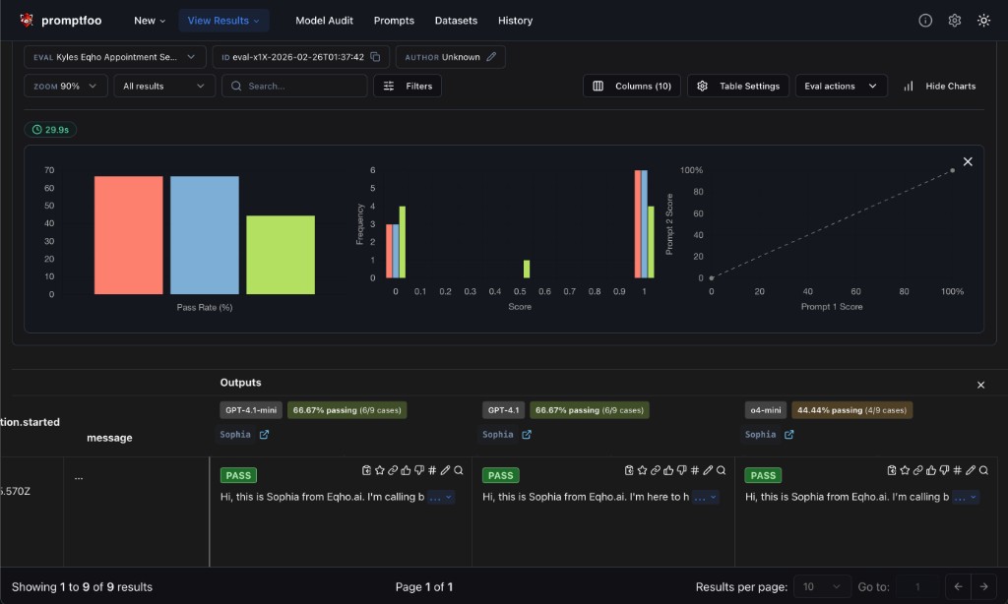Open the Zoom 90% dropdown
Screen dimensions: 1008x604
[x=66, y=87]
